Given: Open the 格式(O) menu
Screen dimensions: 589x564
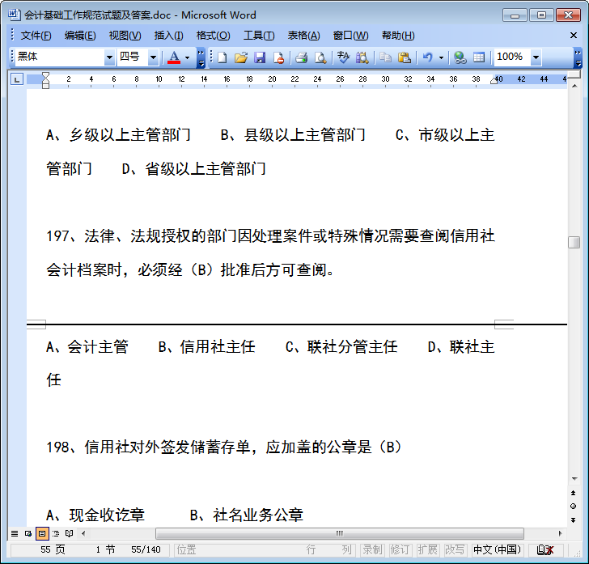Looking at the screenshot, I should pos(213,36).
